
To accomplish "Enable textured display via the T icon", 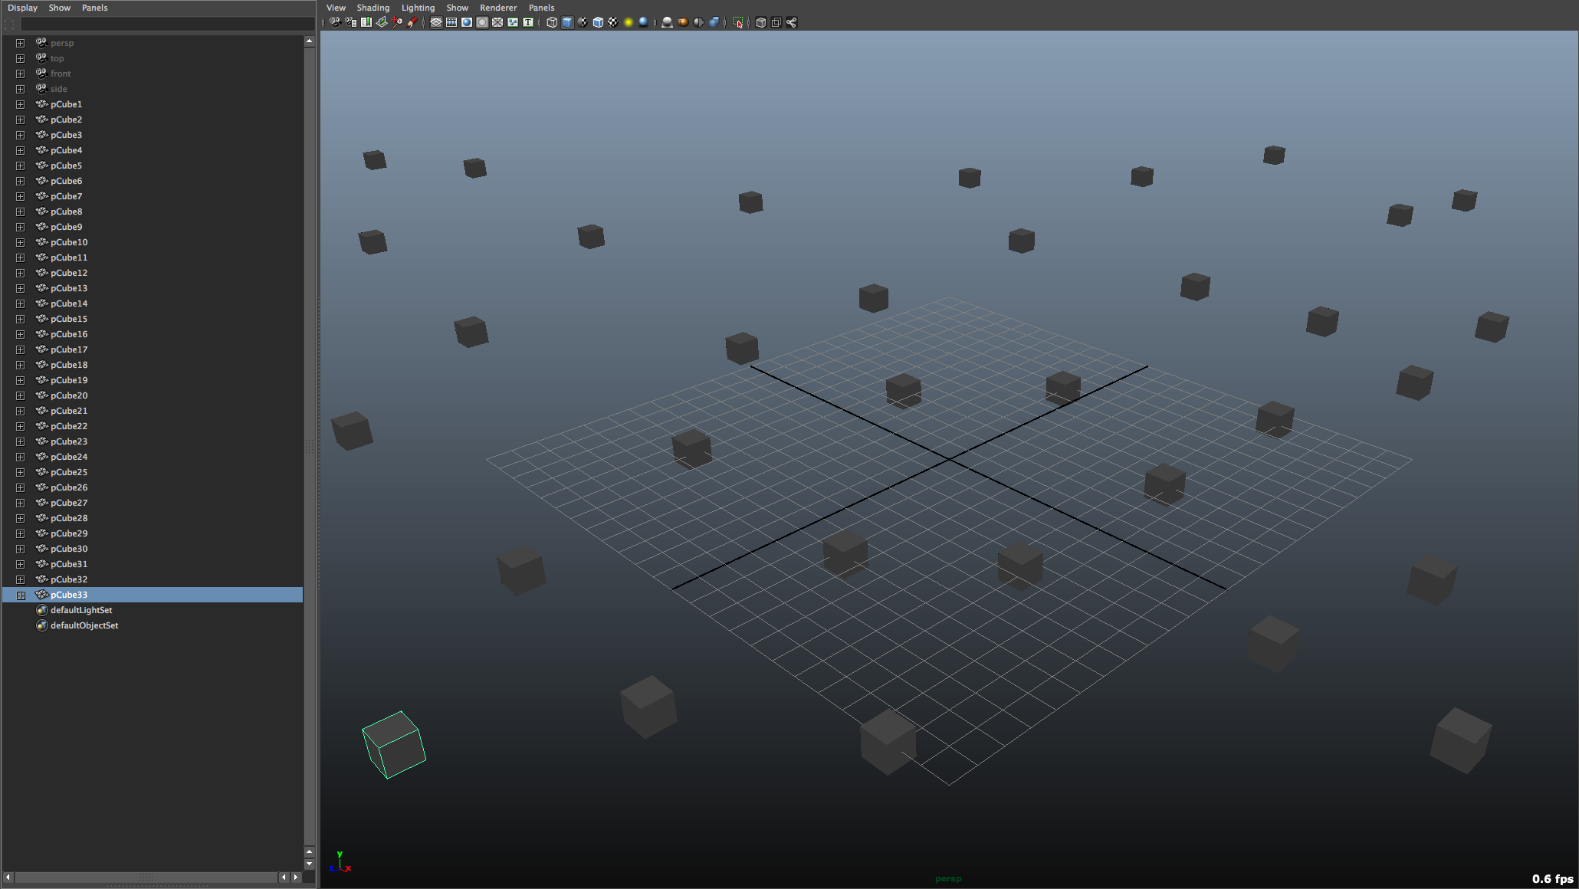I will [527, 22].
